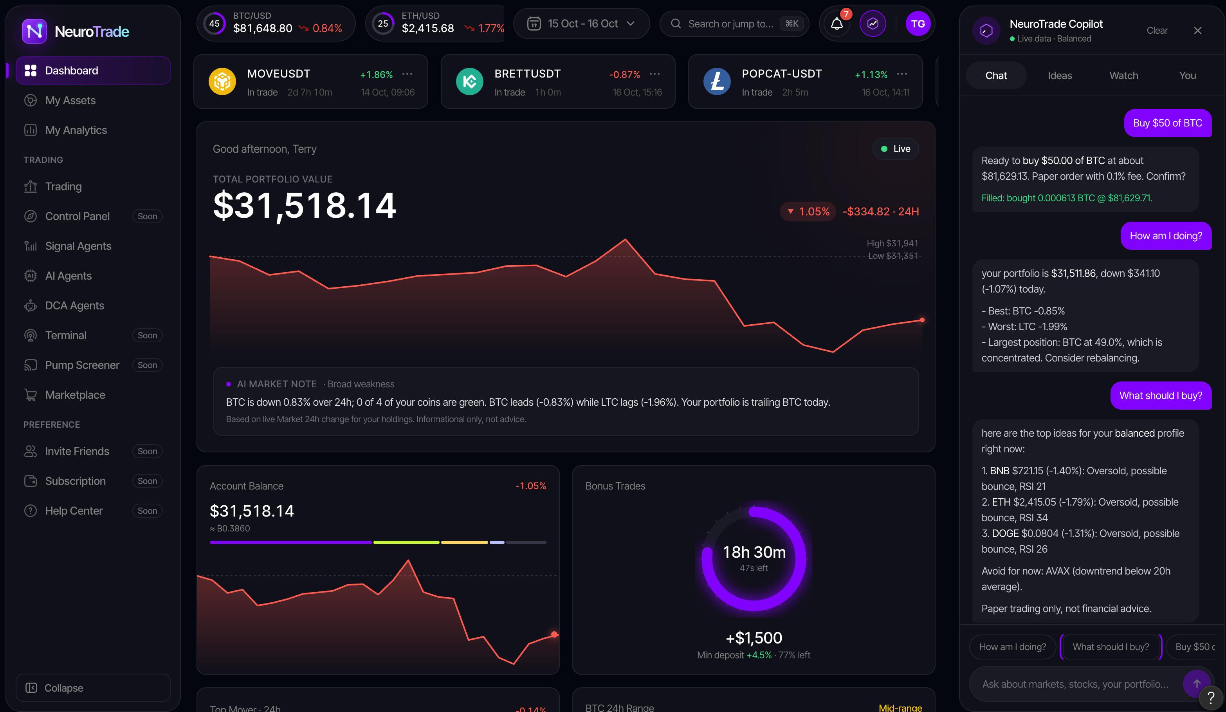Focus the Search or jump to field

click(734, 23)
